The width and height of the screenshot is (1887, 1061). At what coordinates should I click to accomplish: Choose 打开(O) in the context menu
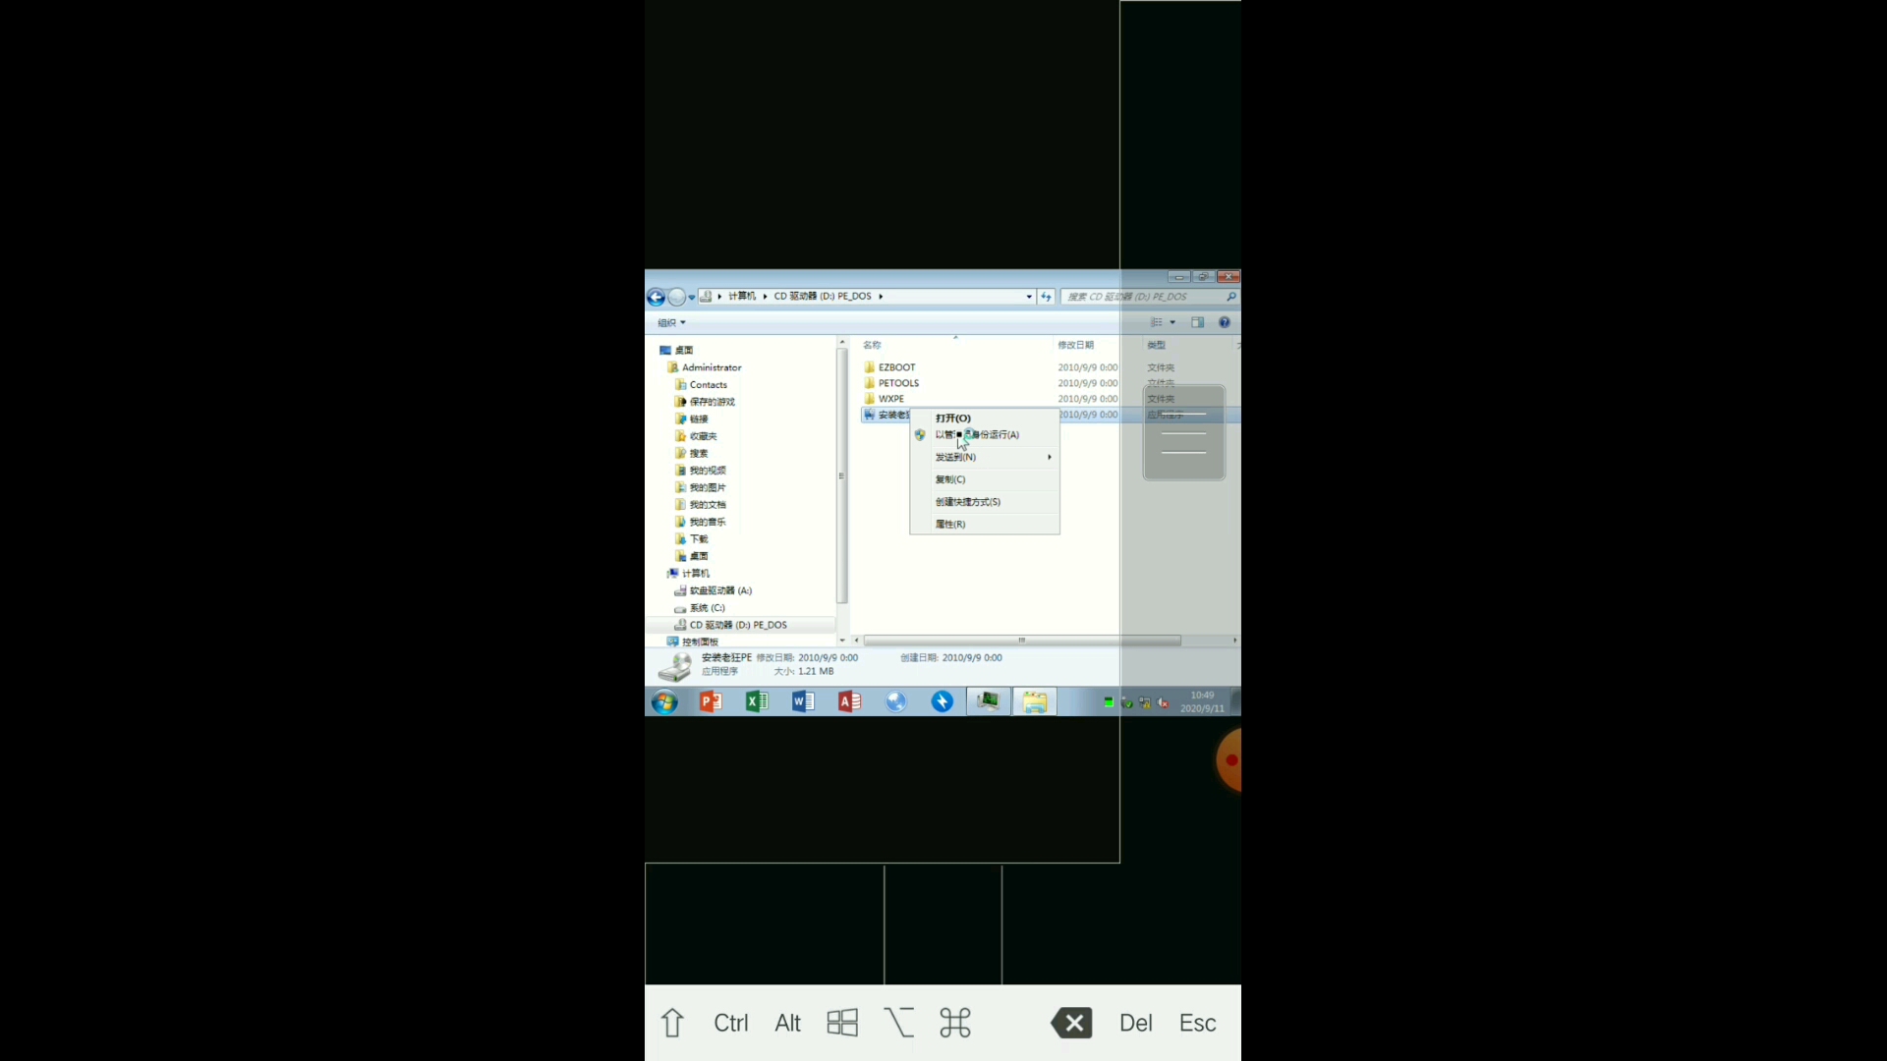952,419
